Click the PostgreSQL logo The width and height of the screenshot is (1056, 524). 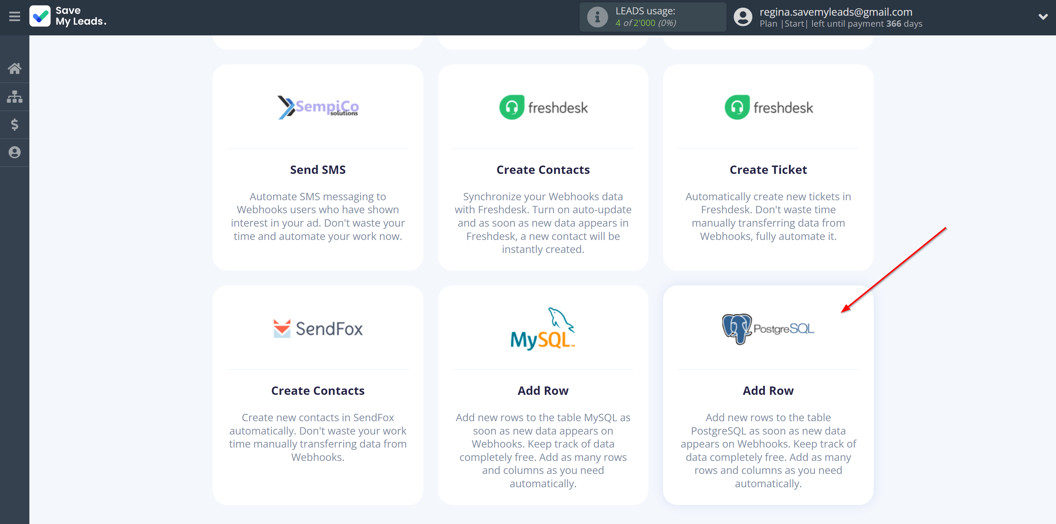pyautogui.click(x=768, y=328)
